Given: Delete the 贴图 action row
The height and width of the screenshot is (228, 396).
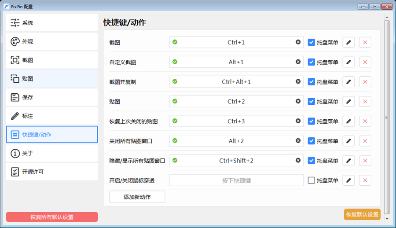Looking at the screenshot, I should tap(365, 101).
